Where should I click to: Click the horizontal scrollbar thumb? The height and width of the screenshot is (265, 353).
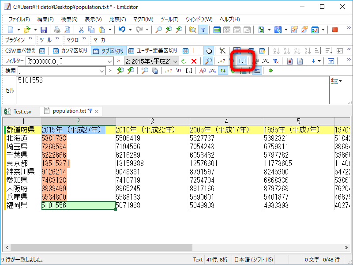(x=101, y=247)
